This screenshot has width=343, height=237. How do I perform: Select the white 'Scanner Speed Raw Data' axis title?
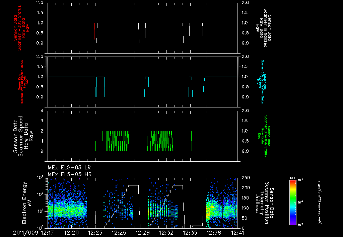(23, 136)
